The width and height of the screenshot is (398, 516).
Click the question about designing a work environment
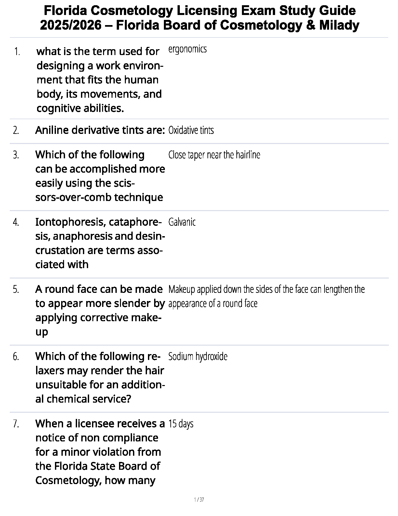click(x=99, y=80)
